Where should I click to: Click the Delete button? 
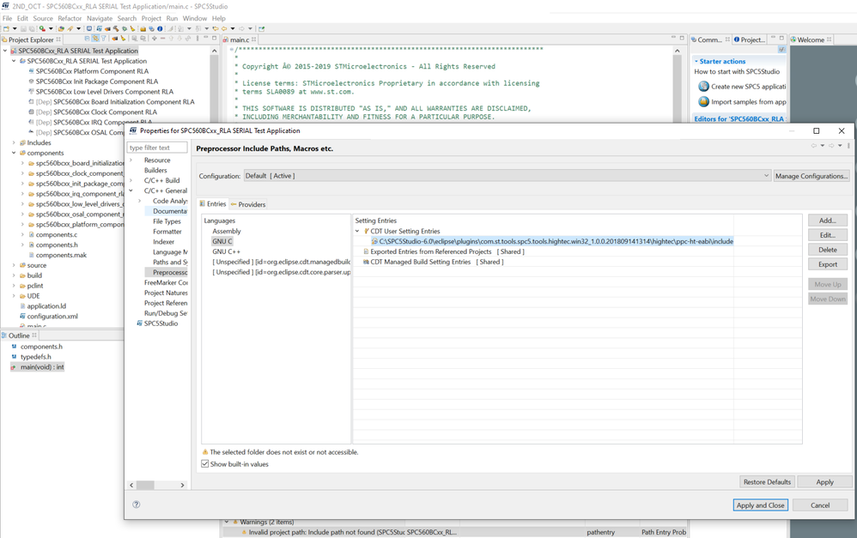click(828, 250)
